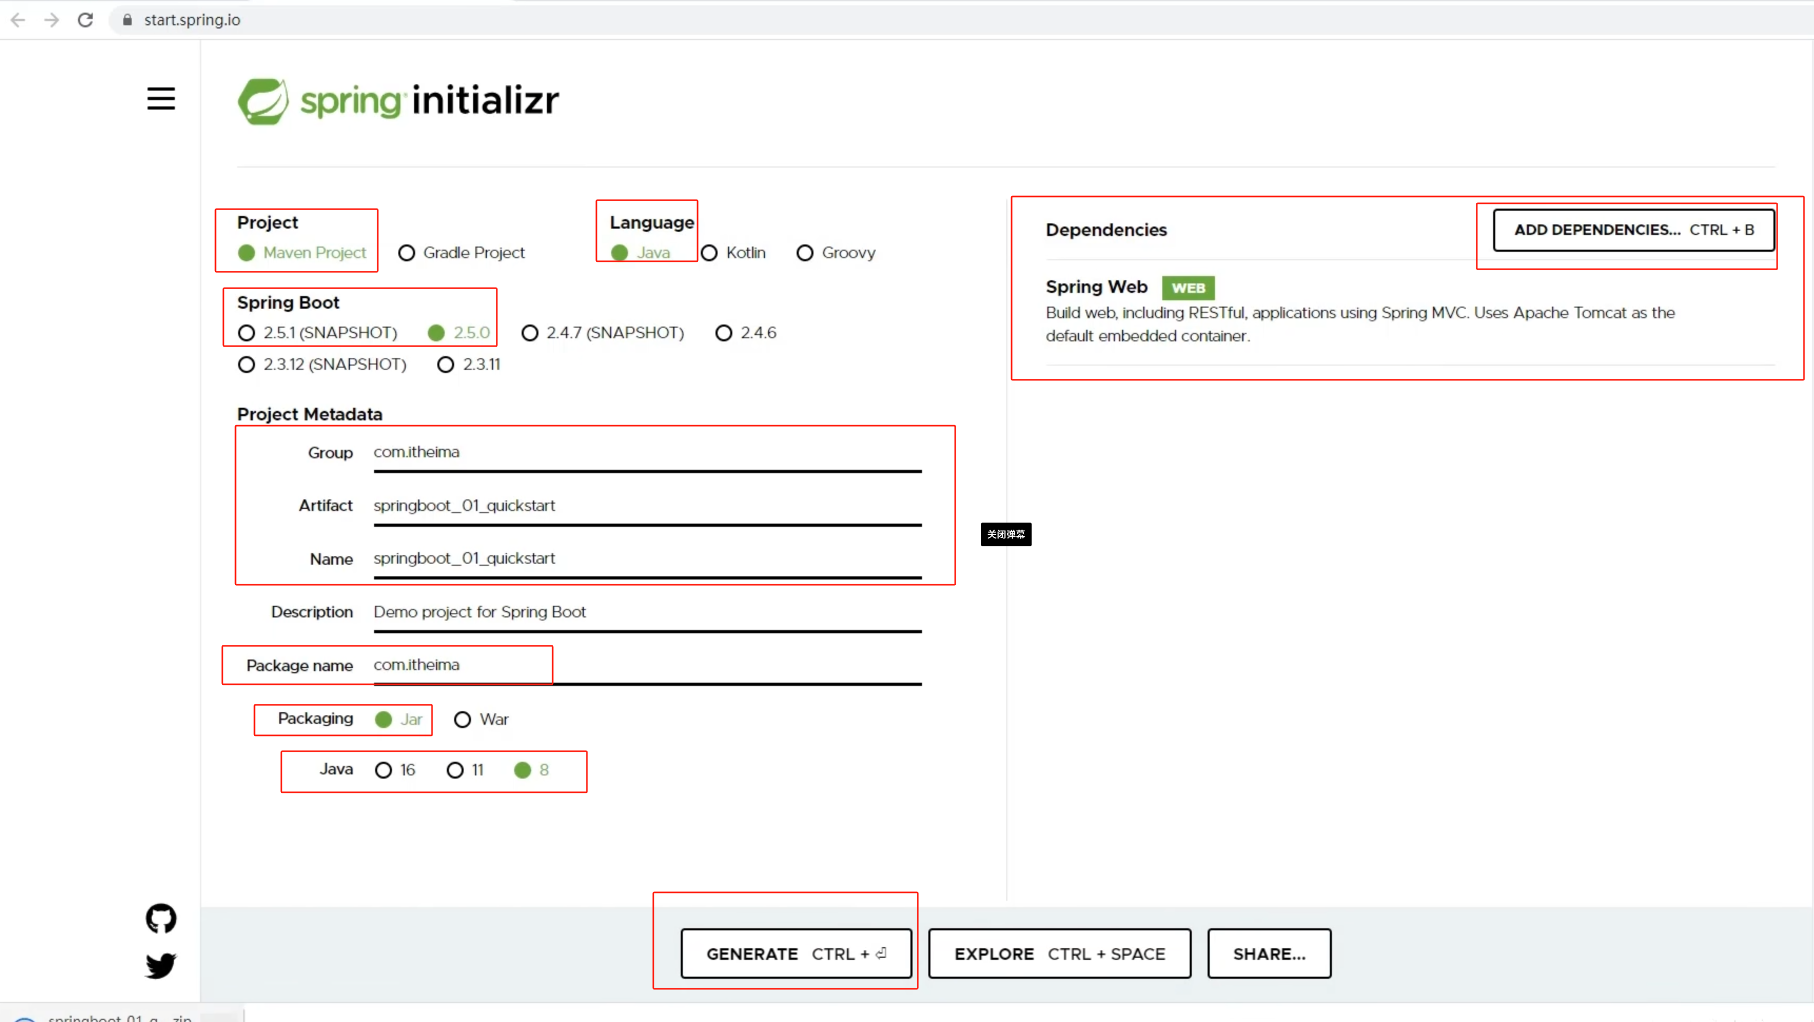Click the Package name input field
Image resolution: width=1814 pixels, height=1022 pixels.
pos(647,667)
